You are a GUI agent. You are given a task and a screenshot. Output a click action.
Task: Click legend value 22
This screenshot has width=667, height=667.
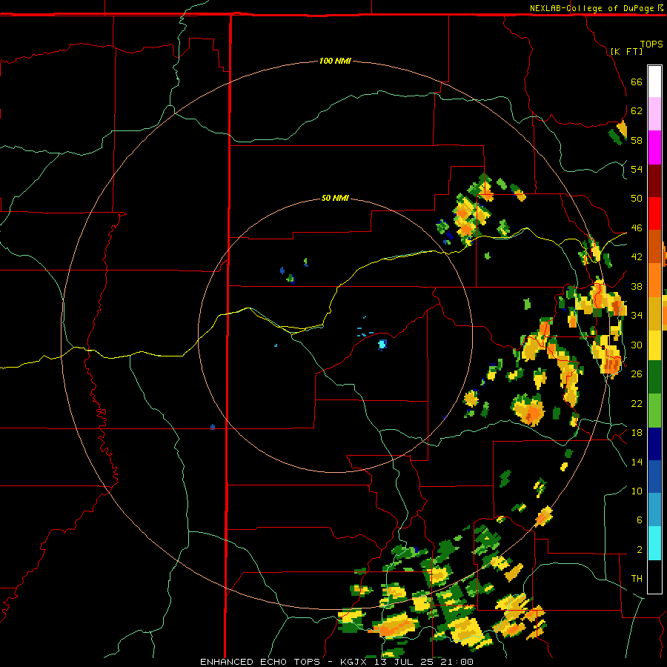(x=637, y=403)
